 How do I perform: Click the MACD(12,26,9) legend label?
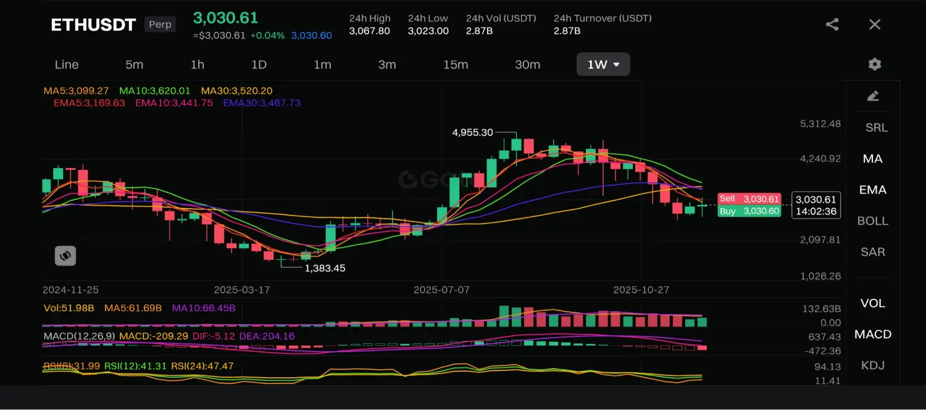pos(79,336)
